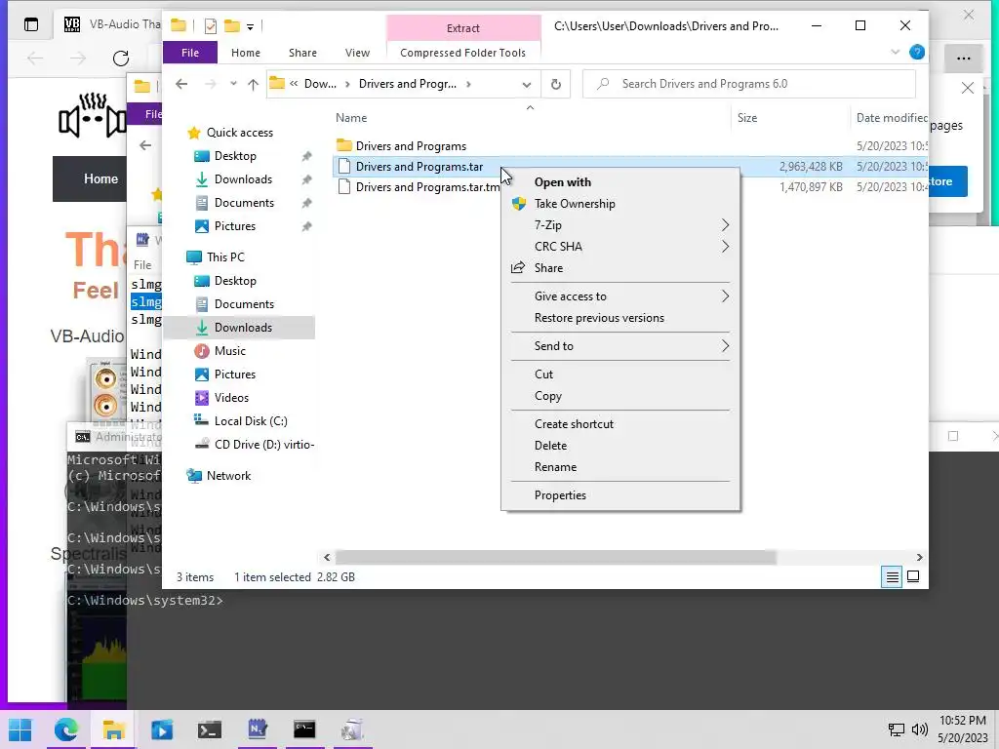Expand the ribbon with chevron arrow
Viewport: 999px width, 749px height.
(x=896, y=53)
